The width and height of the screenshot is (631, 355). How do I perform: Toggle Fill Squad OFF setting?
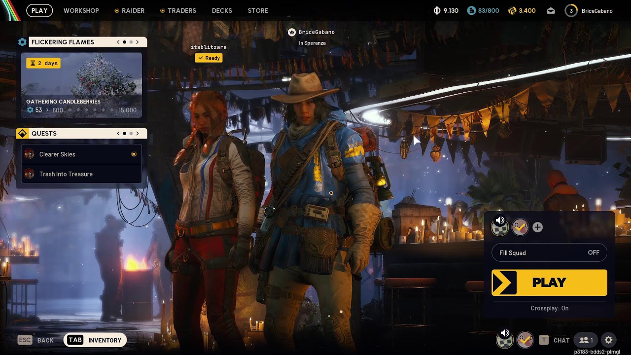(x=549, y=253)
